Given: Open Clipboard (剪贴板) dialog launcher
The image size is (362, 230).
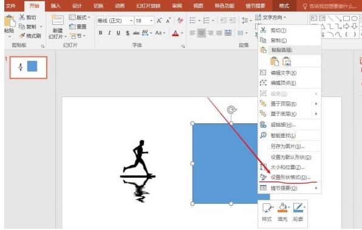Looking at the screenshot, I should [x=43, y=46].
